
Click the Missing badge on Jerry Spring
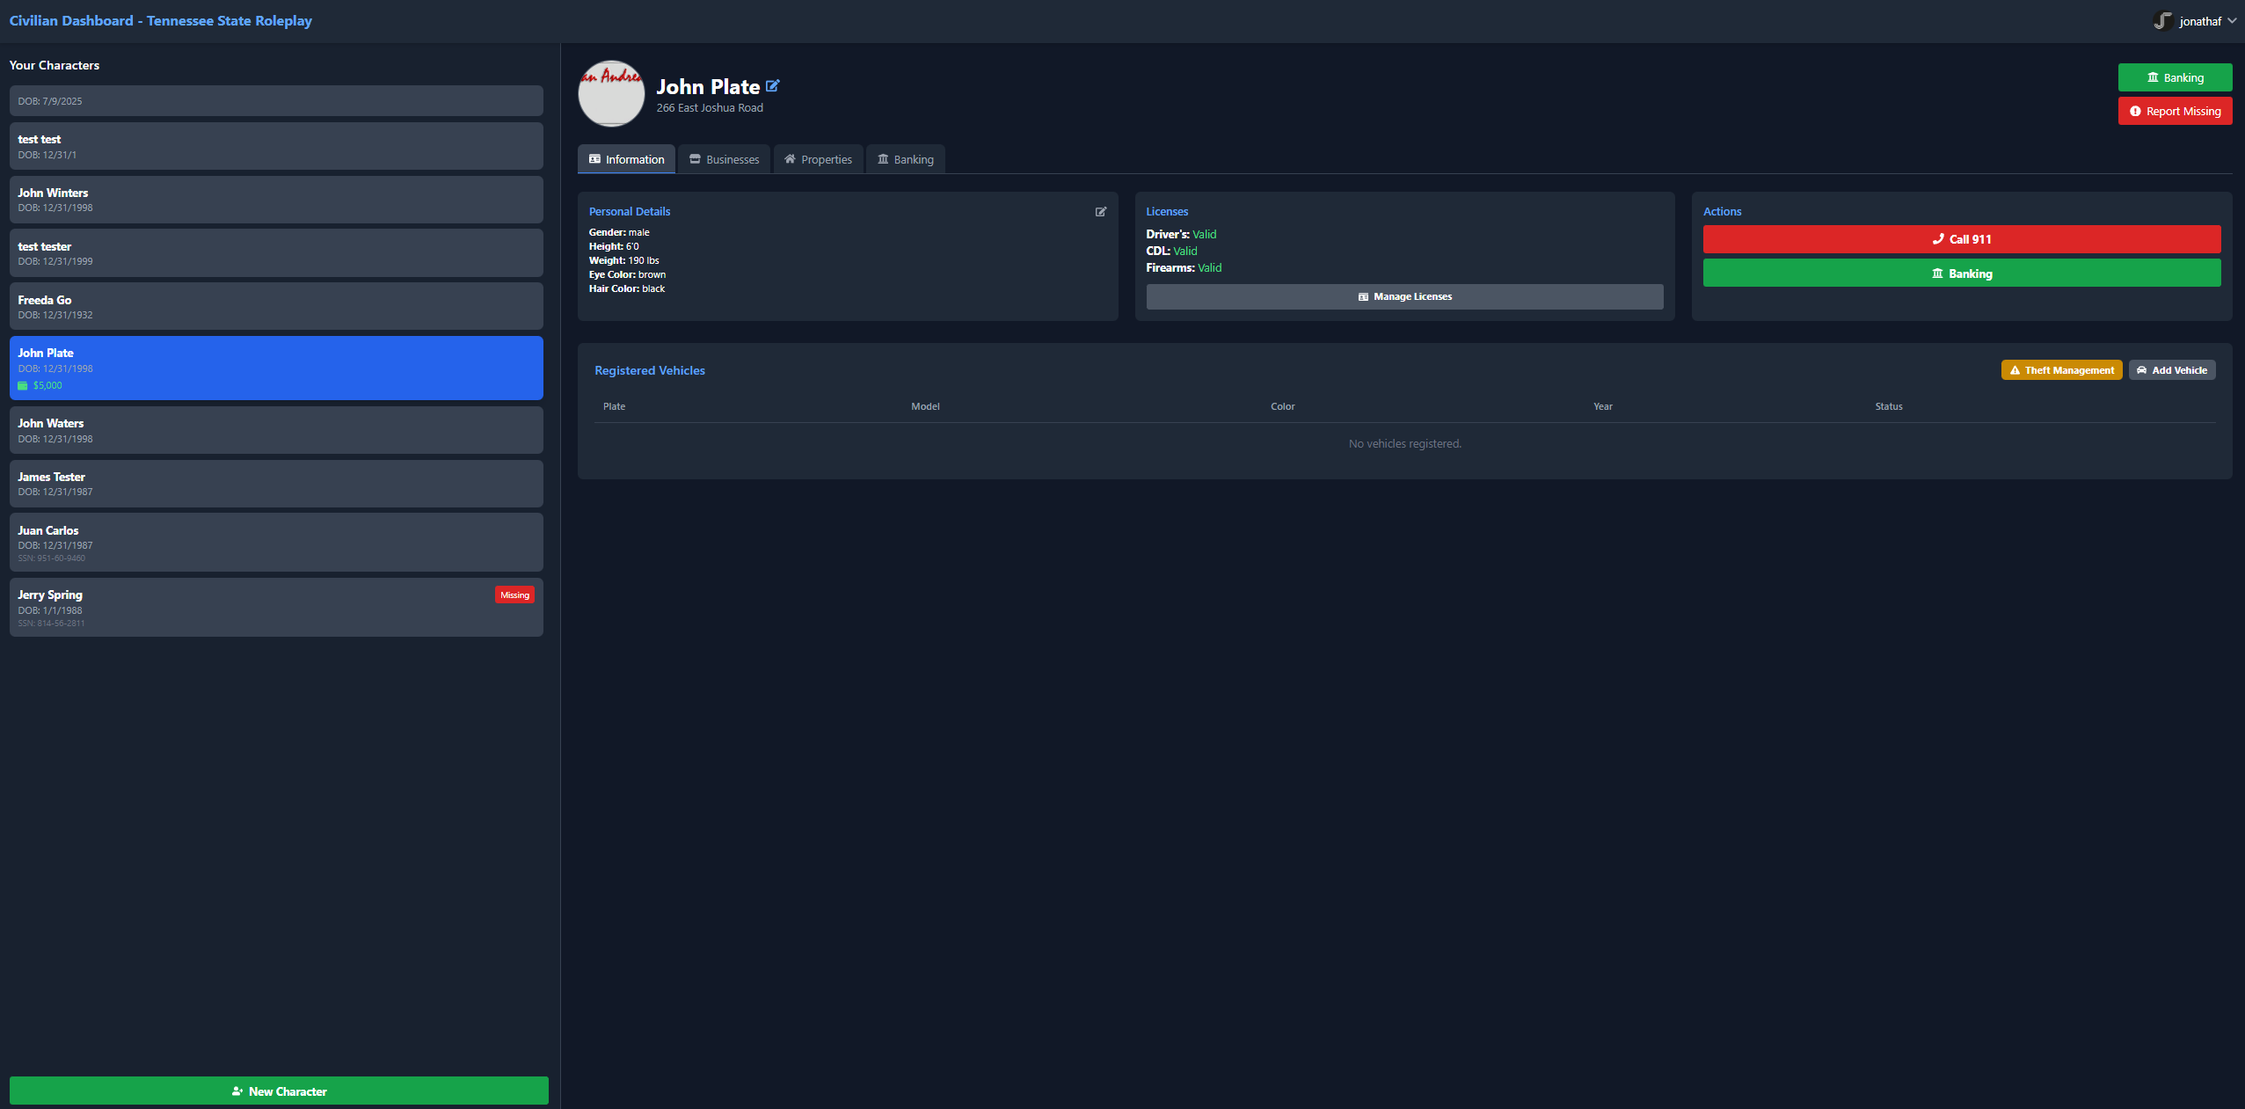coord(514,595)
